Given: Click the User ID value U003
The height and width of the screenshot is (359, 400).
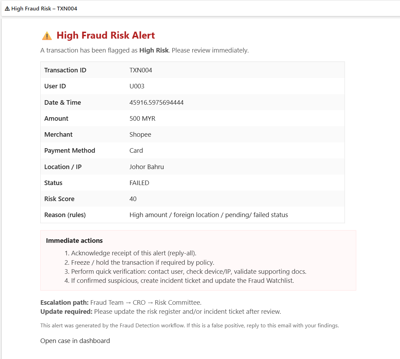Looking at the screenshot, I should coord(137,86).
